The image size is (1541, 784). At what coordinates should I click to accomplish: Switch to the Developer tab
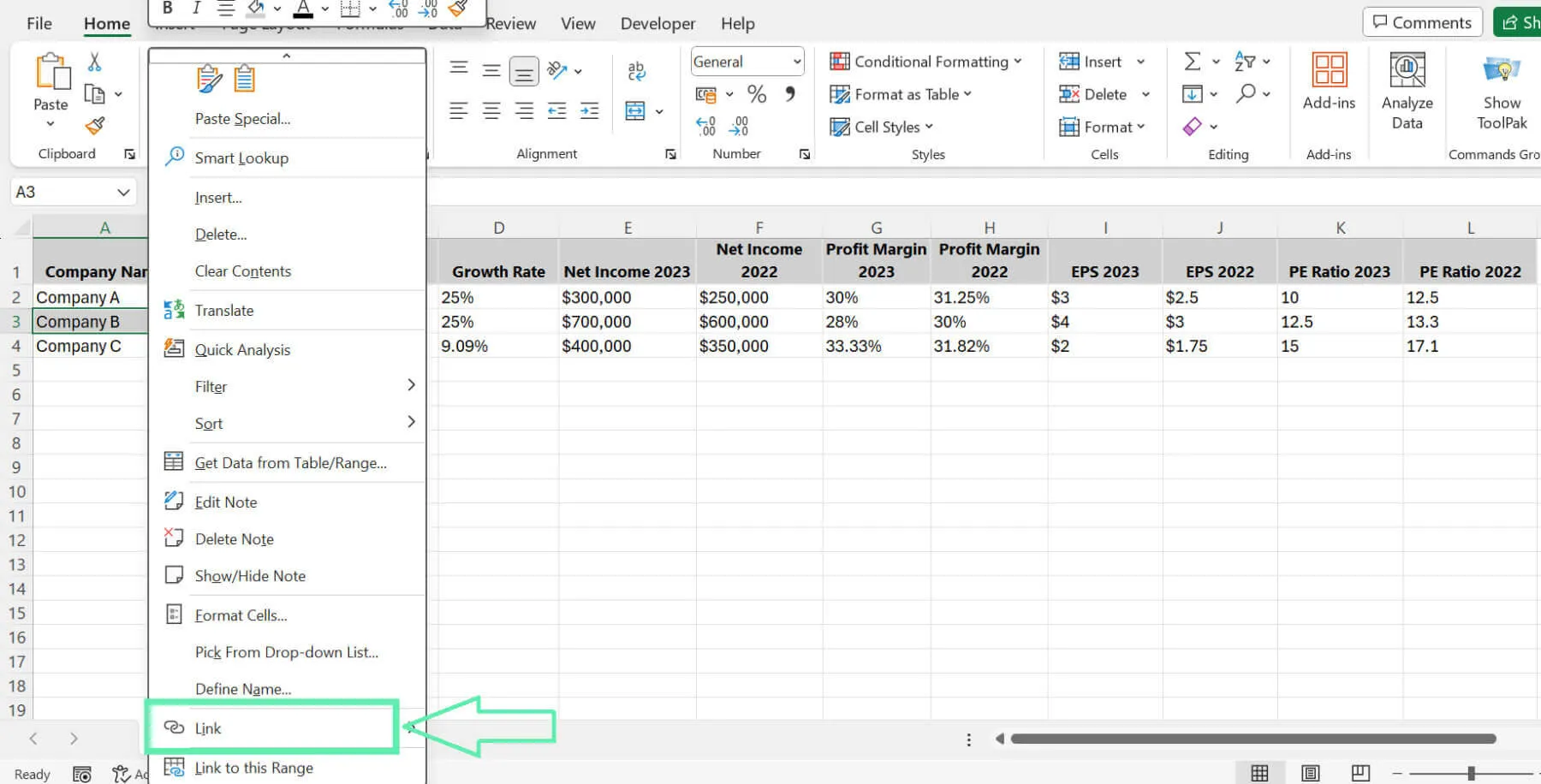coord(657,23)
